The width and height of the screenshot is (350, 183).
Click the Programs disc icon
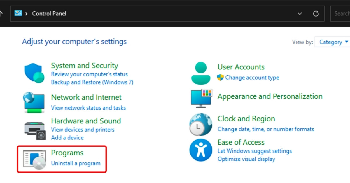click(34, 159)
